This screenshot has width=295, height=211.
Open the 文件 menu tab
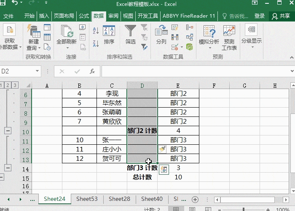click(8, 16)
